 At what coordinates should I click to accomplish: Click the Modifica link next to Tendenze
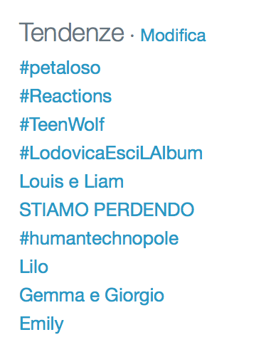173,36
